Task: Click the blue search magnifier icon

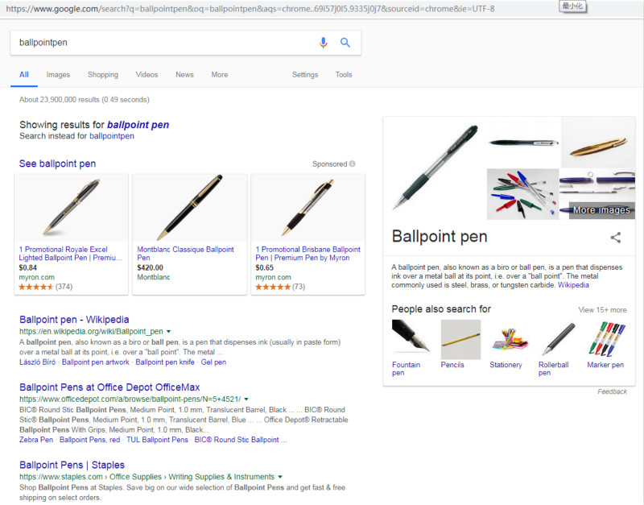Action: click(x=345, y=43)
